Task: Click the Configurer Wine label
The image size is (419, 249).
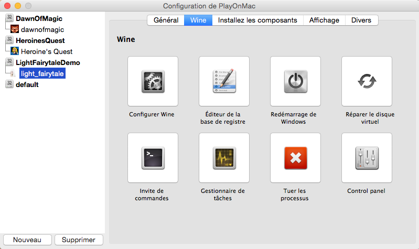Action: [152, 114]
